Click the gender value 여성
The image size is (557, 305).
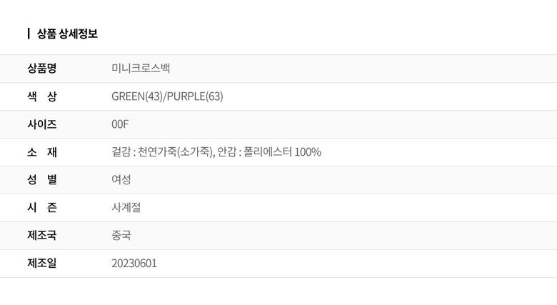pos(121,180)
